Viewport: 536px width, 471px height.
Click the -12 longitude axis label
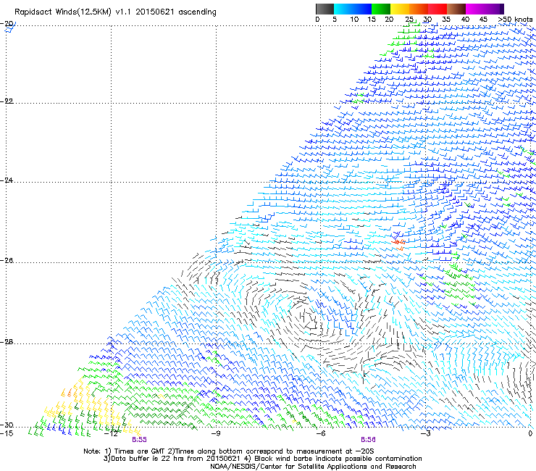point(111,433)
